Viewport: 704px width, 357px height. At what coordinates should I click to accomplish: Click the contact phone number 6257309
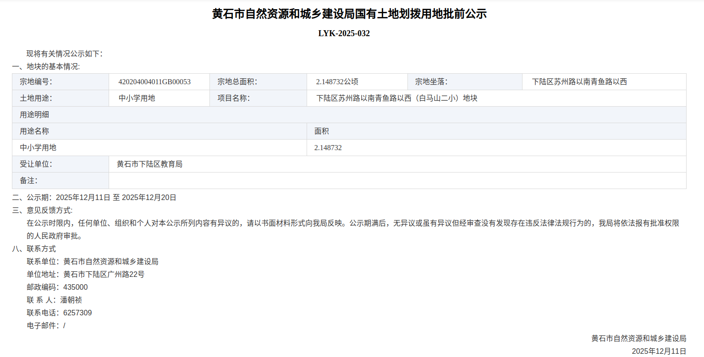click(x=77, y=313)
